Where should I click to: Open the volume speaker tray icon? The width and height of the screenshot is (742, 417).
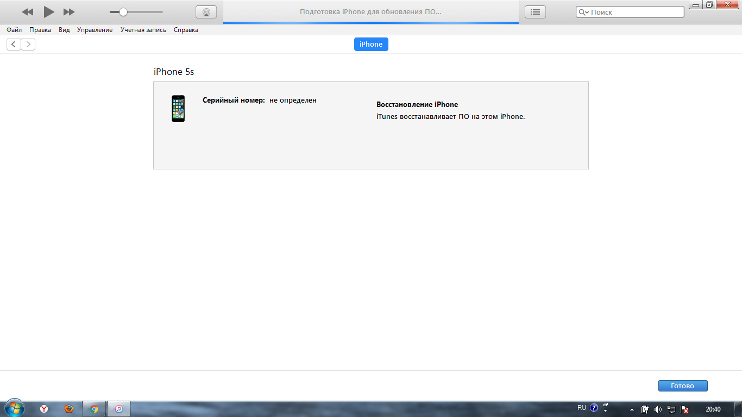point(658,409)
